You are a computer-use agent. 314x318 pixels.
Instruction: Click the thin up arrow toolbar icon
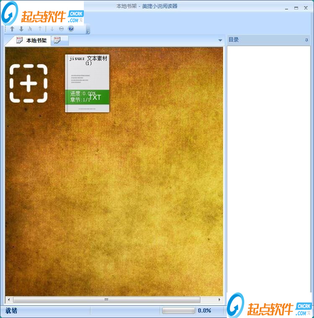pyautogui.click(x=40, y=29)
